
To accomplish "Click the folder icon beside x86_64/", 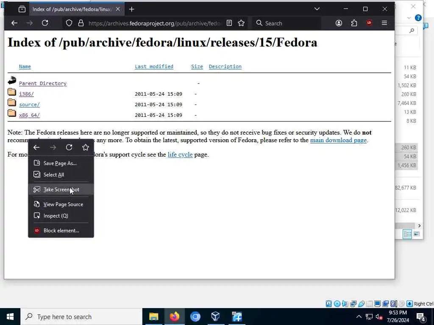I will [12, 113].
